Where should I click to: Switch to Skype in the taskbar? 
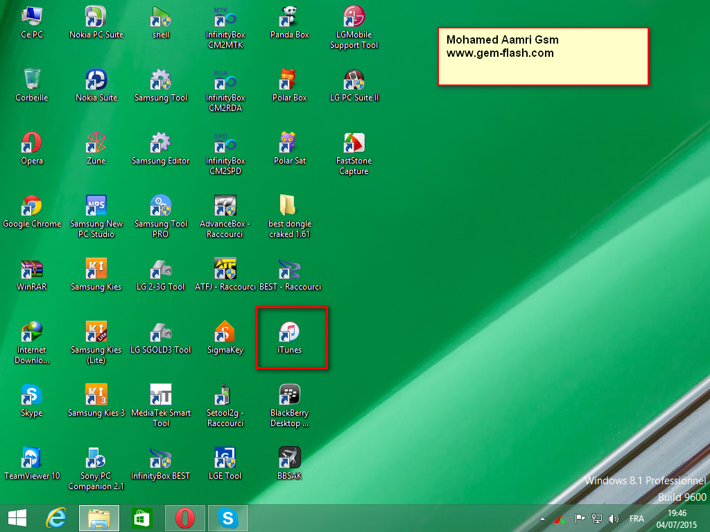[227, 518]
